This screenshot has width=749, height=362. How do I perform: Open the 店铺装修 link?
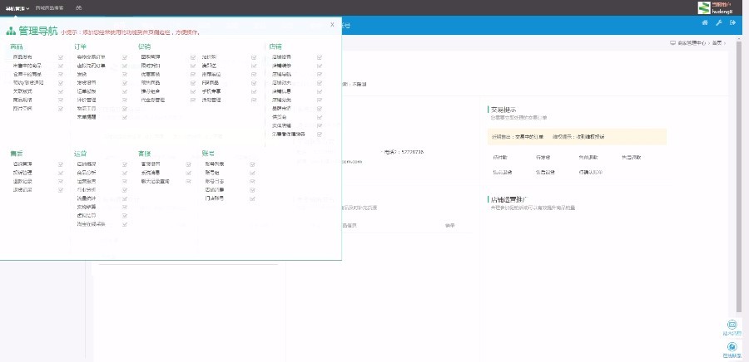(x=282, y=66)
